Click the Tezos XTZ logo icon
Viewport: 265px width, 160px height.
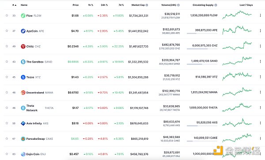[x=23, y=77]
